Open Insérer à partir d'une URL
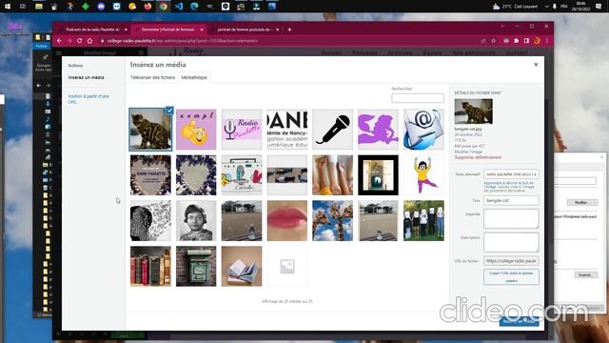609x343 pixels. click(88, 99)
